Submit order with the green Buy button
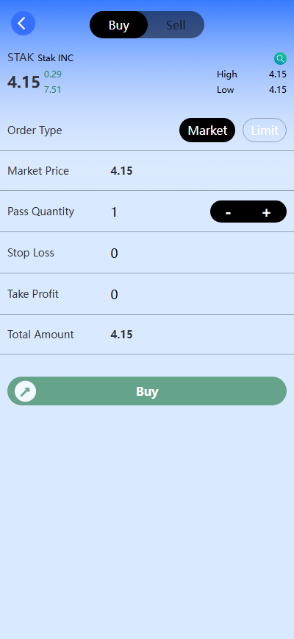Image resolution: width=294 pixels, height=639 pixels. 147,391
